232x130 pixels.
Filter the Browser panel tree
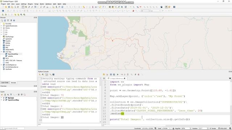(x=8, y=21)
